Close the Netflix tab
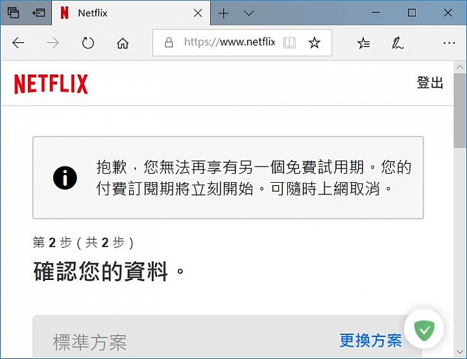This screenshot has height=359, width=467. tap(198, 13)
